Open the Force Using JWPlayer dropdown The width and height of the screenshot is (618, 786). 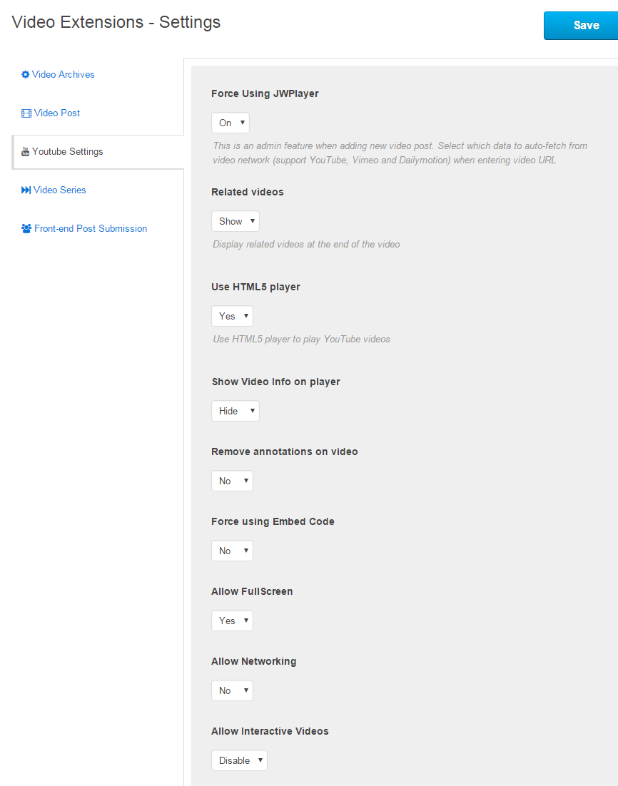(x=231, y=123)
